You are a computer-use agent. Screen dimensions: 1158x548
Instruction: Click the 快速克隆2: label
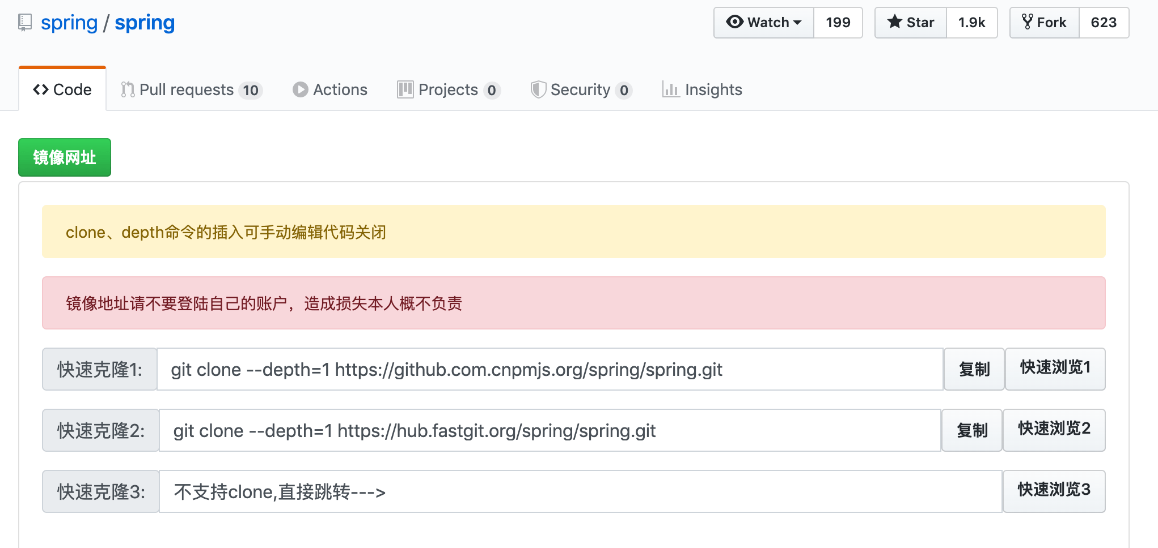[101, 430]
